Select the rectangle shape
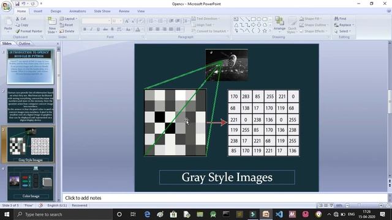This screenshot has width=392, height=220. pos(253,19)
